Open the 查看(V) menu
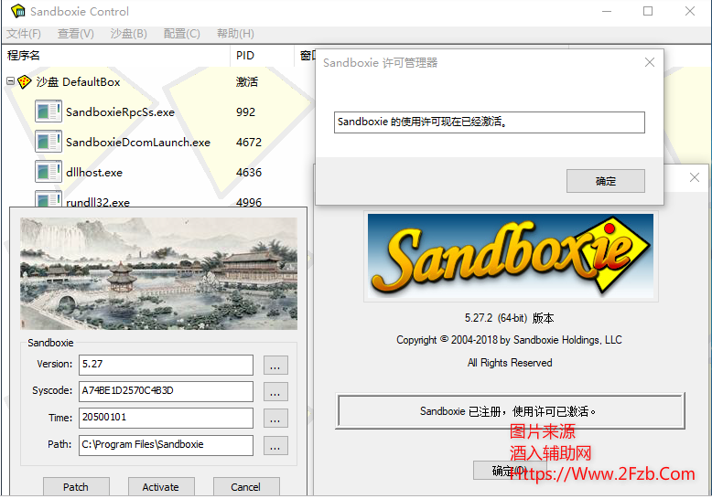The width and height of the screenshot is (712, 499). tap(76, 34)
